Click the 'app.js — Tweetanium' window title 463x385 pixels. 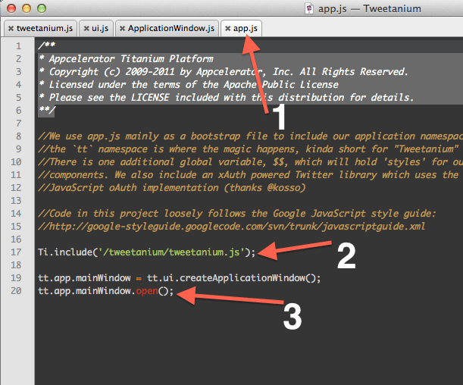369,8
